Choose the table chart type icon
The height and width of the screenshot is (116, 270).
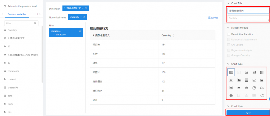tap(231, 72)
